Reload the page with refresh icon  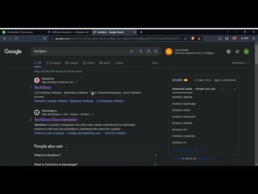click(x=16, y=38)
